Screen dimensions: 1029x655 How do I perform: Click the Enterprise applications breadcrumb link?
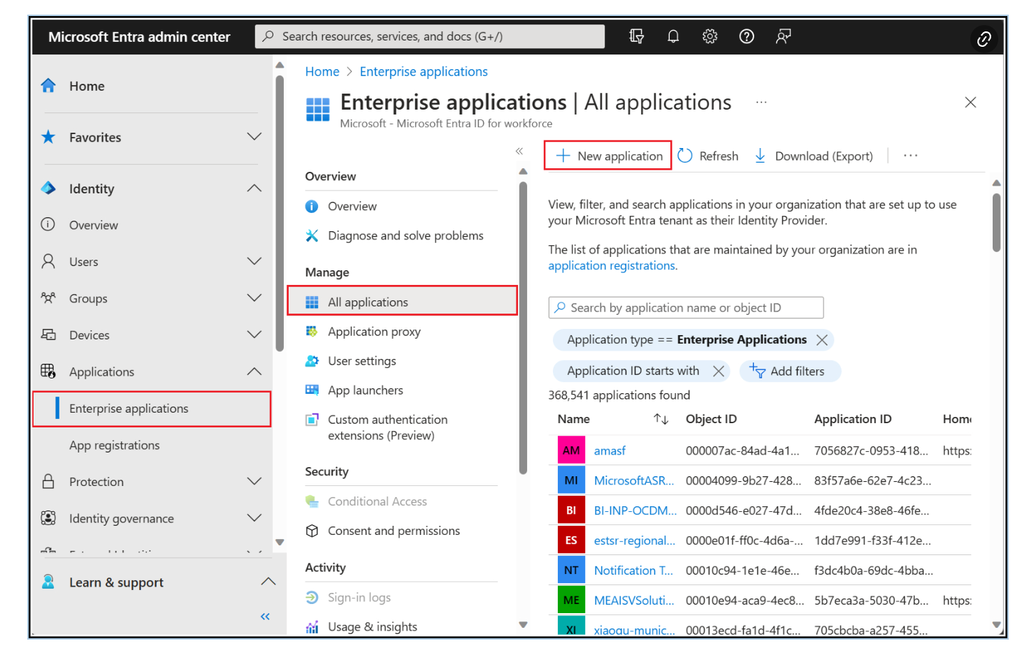pyautogui.click(x=424, y=71)
